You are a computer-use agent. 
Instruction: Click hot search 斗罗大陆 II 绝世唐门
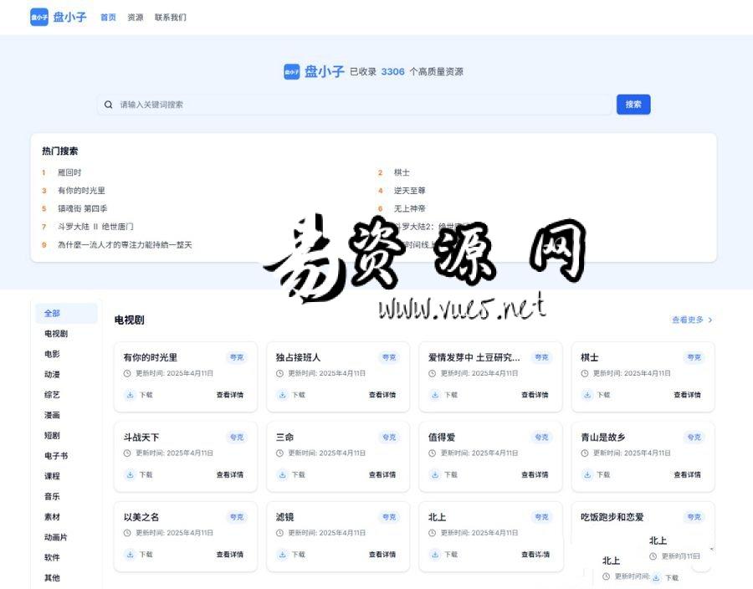(x=95, y=227)
